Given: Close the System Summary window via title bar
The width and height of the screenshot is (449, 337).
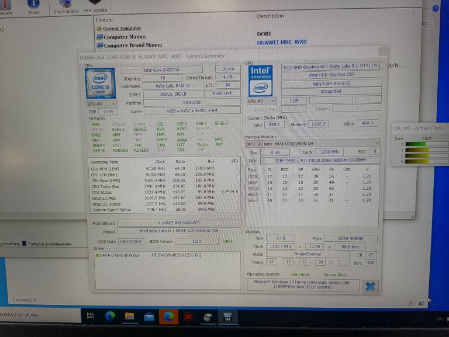Looking at the screenshot, I should point(383,52).
